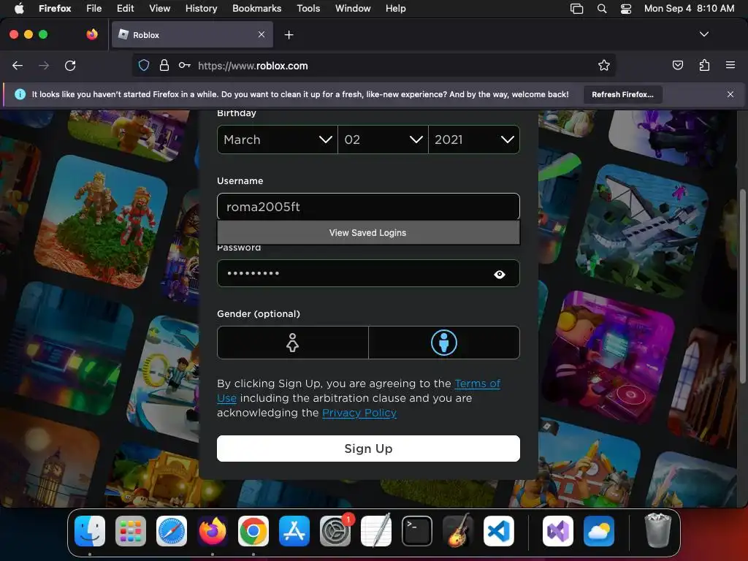Open saved logins key icon in address bar
748x561 pixels.
(x=185, y=65)
